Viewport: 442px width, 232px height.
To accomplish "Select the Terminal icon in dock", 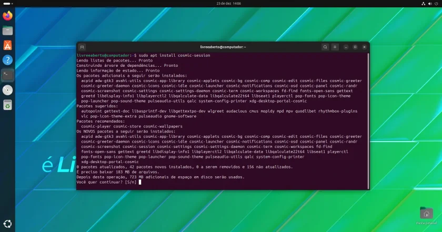I will click(7, 75).
